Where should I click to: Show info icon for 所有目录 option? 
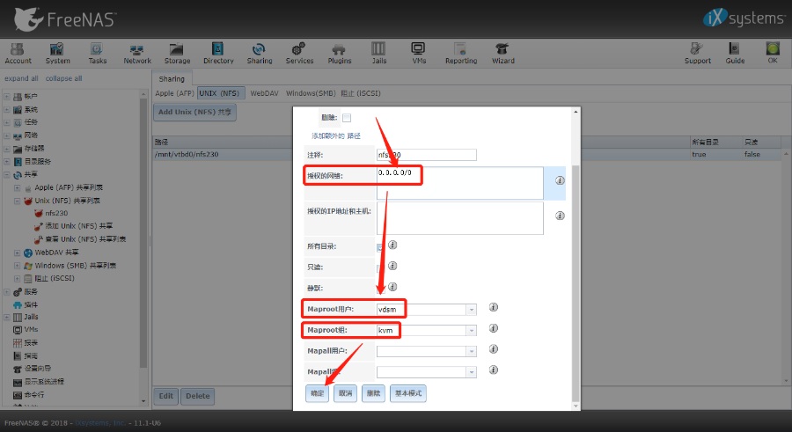coord(392,245)
